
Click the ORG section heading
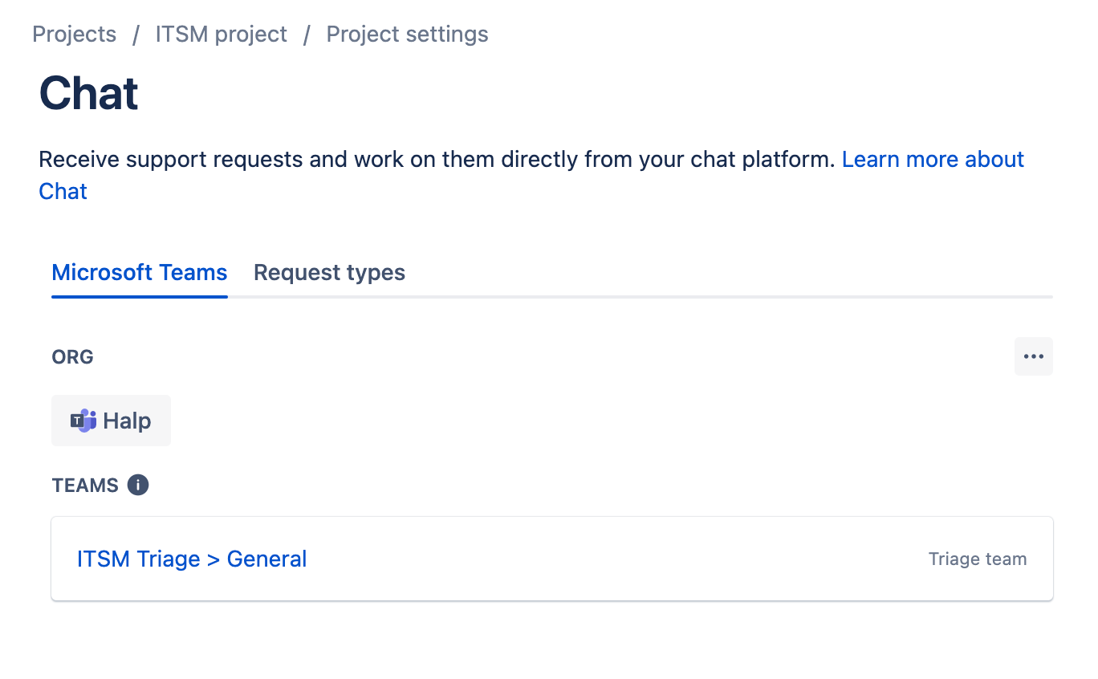coord(71,356)
